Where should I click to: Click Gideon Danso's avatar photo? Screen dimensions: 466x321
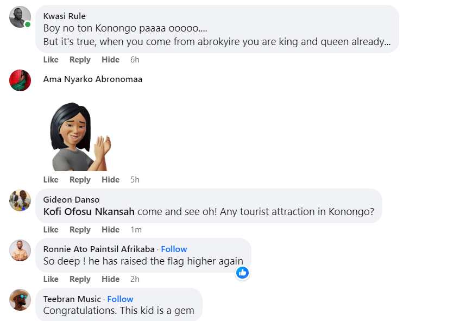[20, 200]
